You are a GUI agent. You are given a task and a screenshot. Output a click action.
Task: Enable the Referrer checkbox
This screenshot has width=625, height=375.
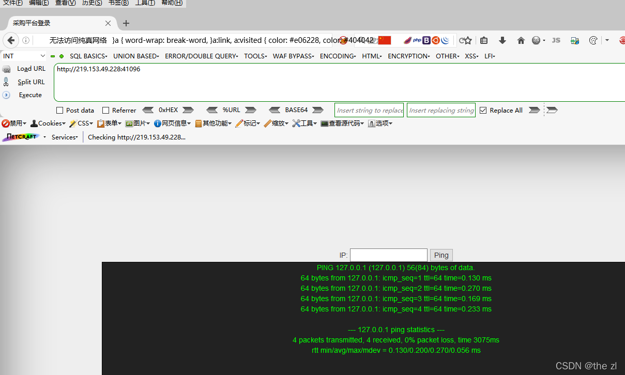[106, 110]
